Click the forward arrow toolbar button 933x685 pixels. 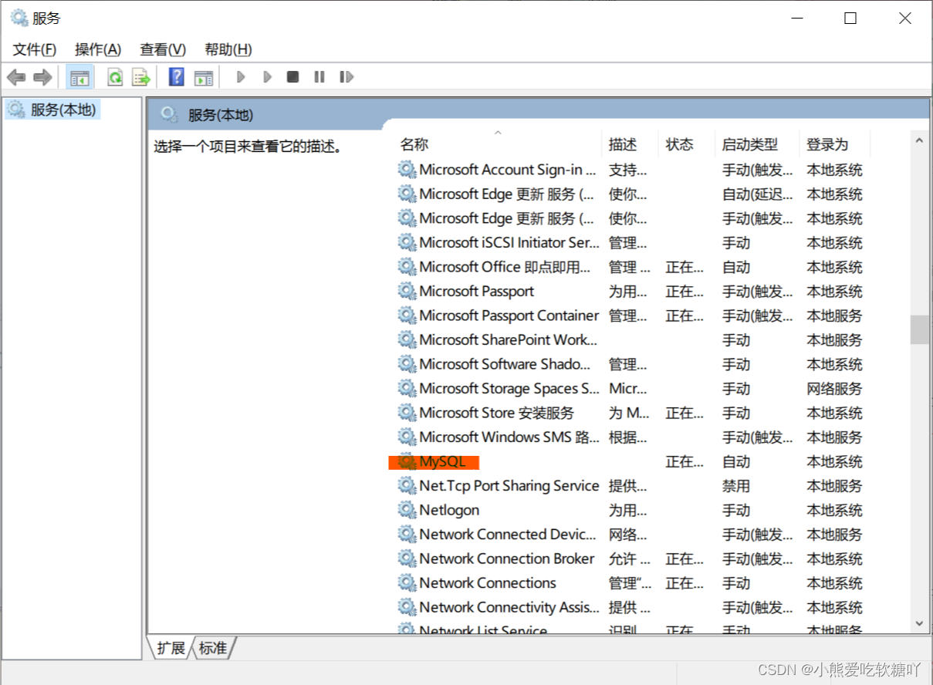pos(42,77)
